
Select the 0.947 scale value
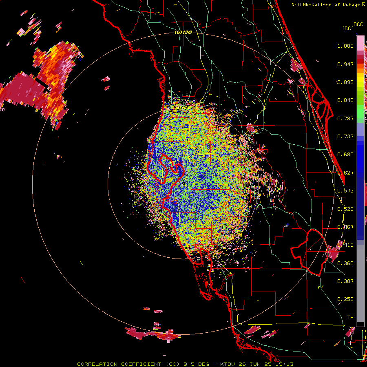tap(345, 64)
